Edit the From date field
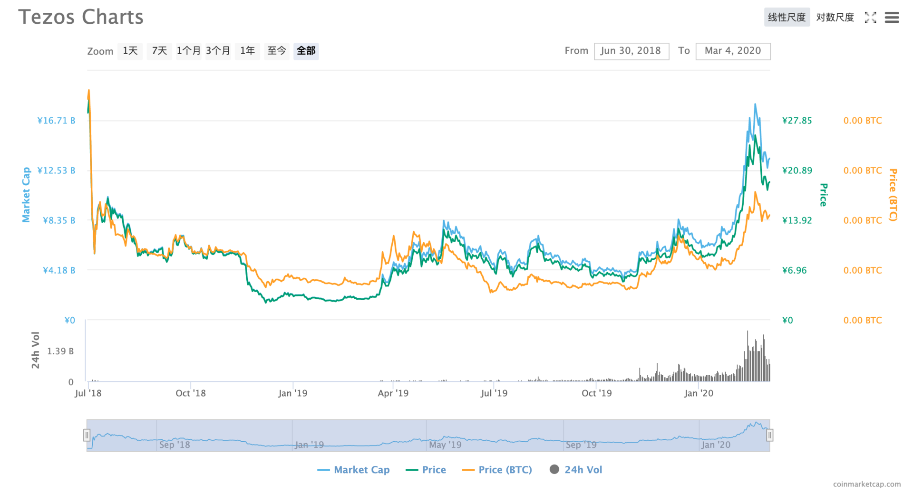Image resolution: width=913 pixels, height=493 pixels. pos(631,51)
